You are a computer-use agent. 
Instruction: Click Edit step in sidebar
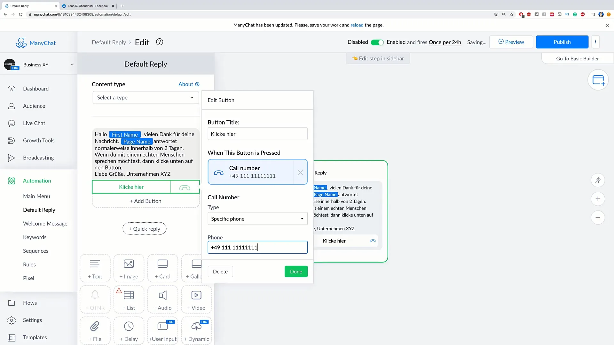(x=378, y=58)
